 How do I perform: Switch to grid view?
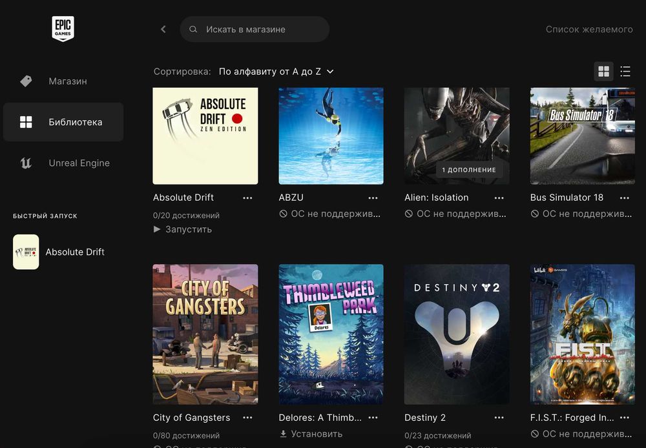[x=603, y=72]
